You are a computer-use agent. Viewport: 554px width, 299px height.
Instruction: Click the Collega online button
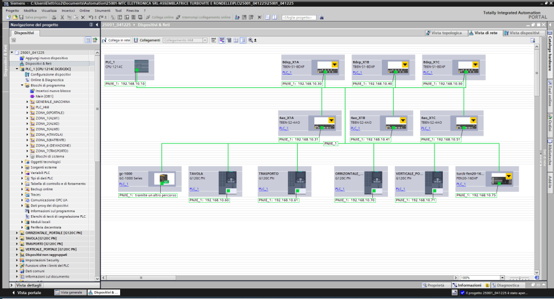pos(160,17)
